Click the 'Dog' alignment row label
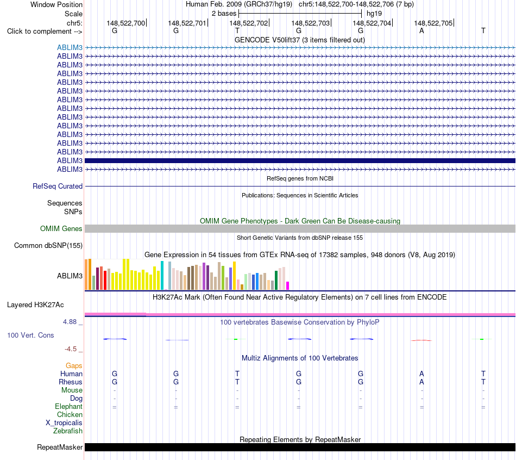516x460 pixels. 76,399
